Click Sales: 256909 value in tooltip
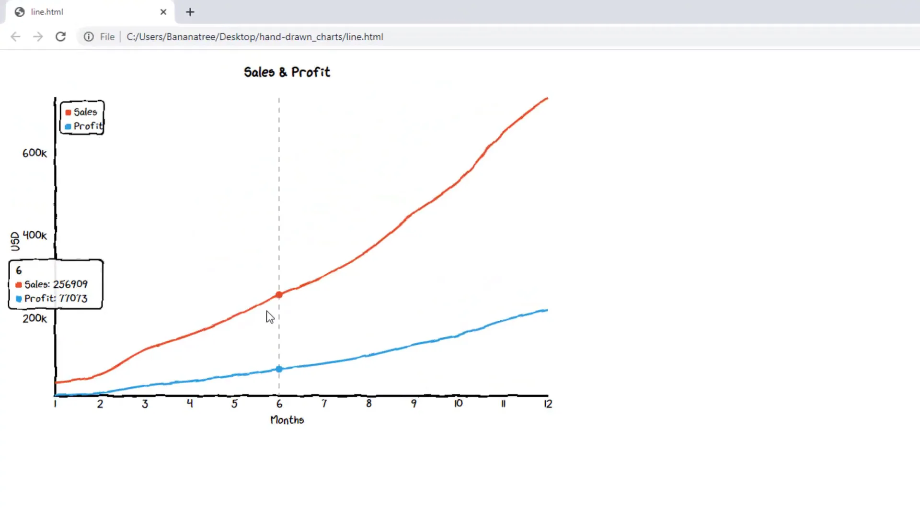The image size is (920, 517). point(56,284)
